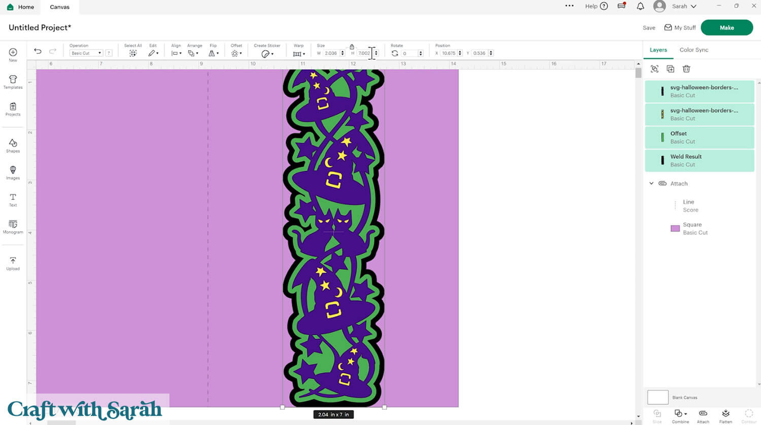The height and width of the screenshot is (425, 761).
Task: Select the Weld Result layer
Action: tap(699, 160)
